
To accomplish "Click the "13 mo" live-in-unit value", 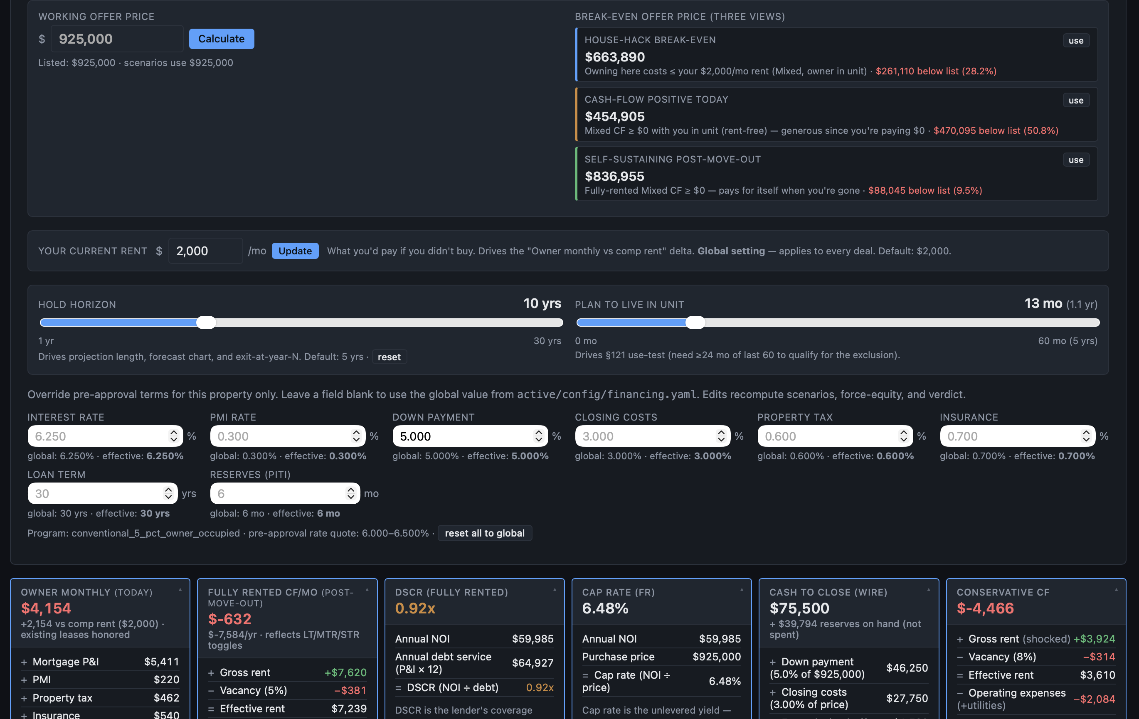I will tap(1043, 303).
